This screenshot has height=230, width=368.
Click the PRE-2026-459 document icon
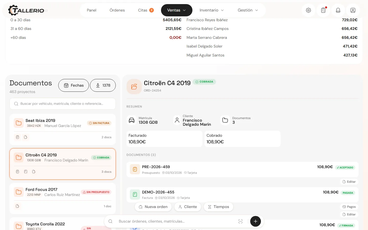135,169
